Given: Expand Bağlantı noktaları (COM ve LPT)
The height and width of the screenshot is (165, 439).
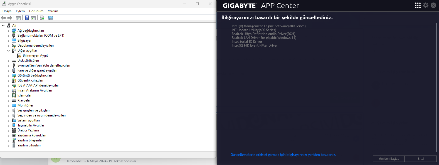Looking at the screenshot, I should [8, 35].
